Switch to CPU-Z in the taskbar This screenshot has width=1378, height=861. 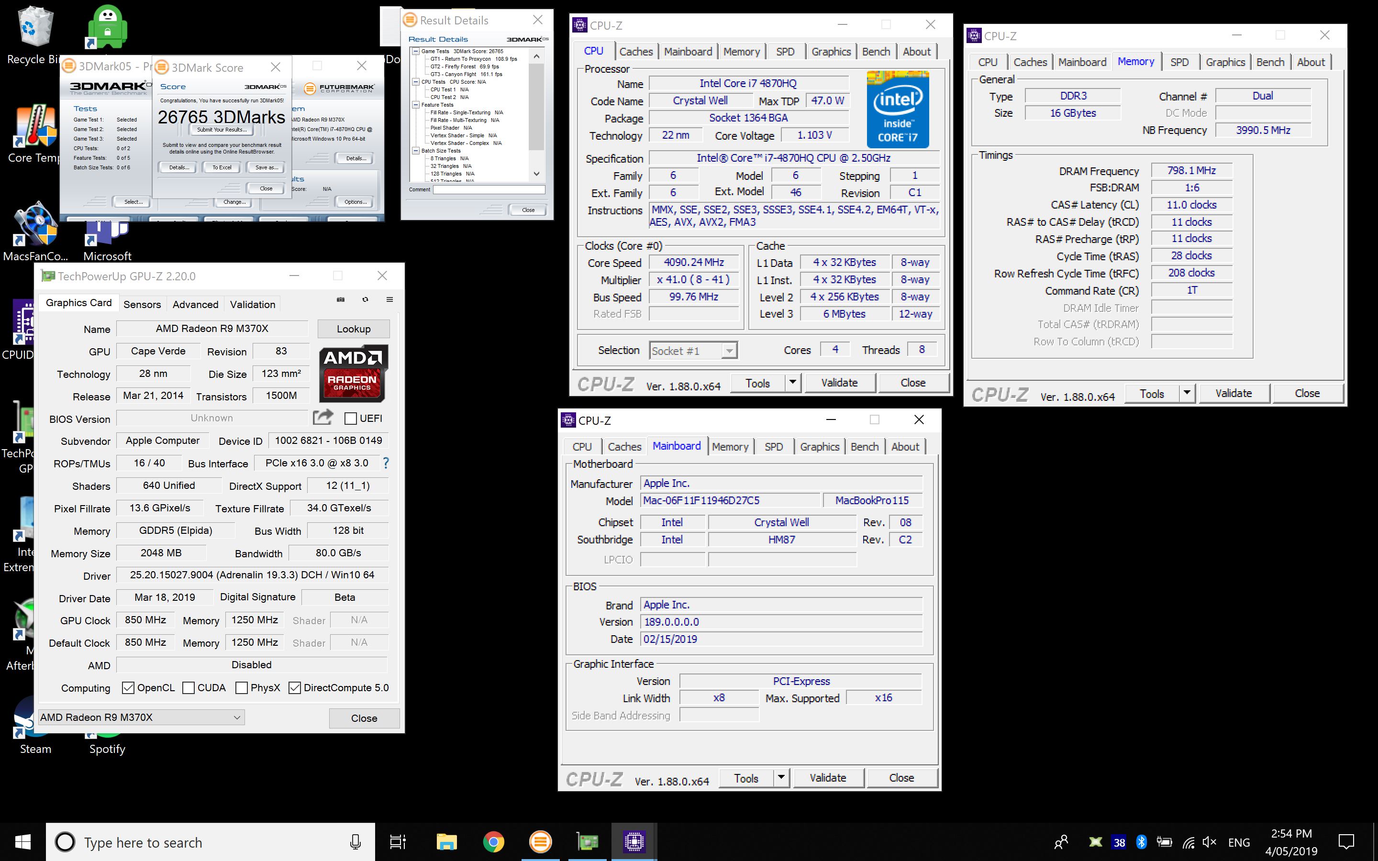pyautogui.click(x=634, y=842)
